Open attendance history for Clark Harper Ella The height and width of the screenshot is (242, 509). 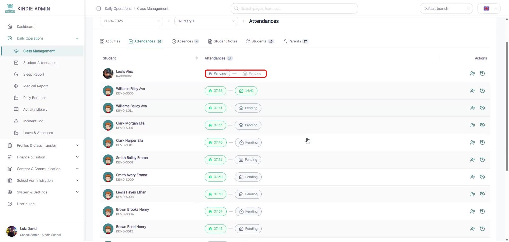(482, 142)
